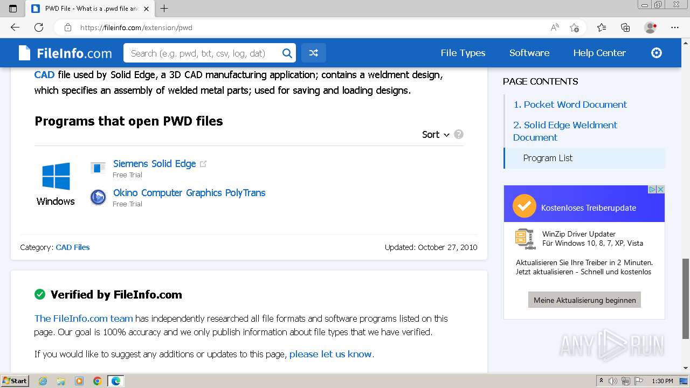This screenshot has width=690, height=388.
Task: Jump to Pocket Word Document section
Action: [570, 105]
